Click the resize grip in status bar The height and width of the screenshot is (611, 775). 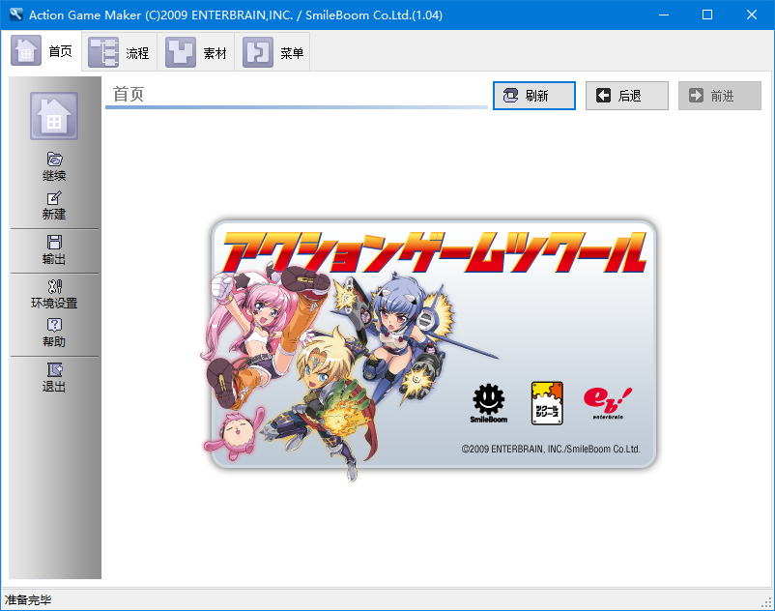[x=767, y=602]
